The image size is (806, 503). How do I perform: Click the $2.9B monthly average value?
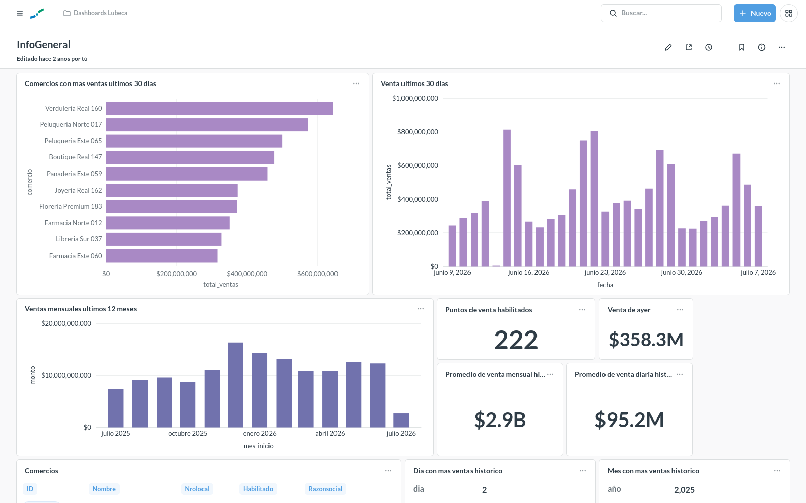click(x=500, y=420)
